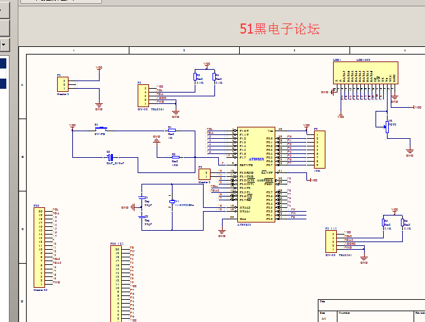Screen dimensions: 425x322
Task: Select the left pull-up resistor at top center
Action: pyautogui.click(x=195, y=77)
